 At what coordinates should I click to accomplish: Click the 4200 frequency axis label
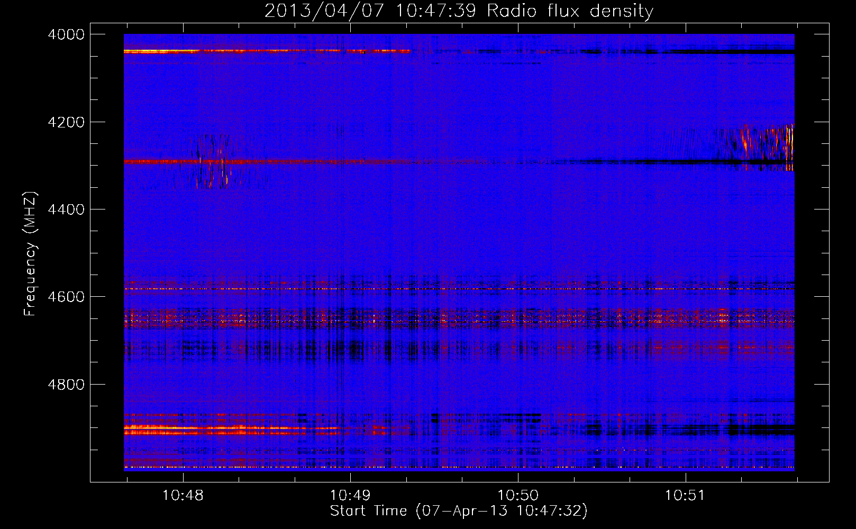[66, 122]
